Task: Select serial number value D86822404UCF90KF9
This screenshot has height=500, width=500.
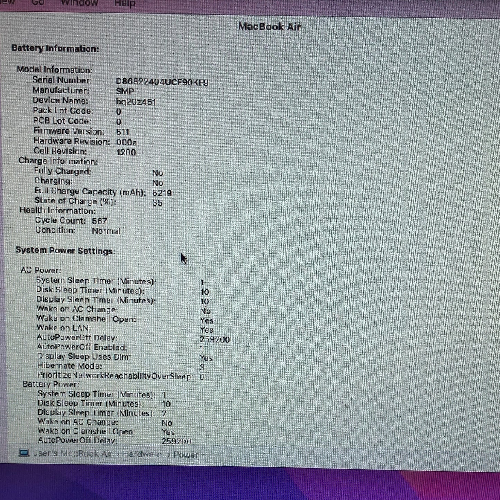Action: (x=162, y=82)
